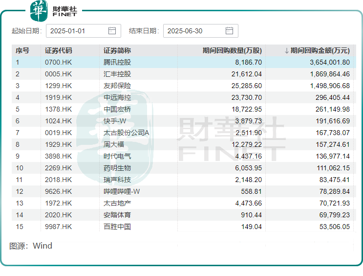
Task: Click the end date field 2025-06-30
Action: (193, 31)
